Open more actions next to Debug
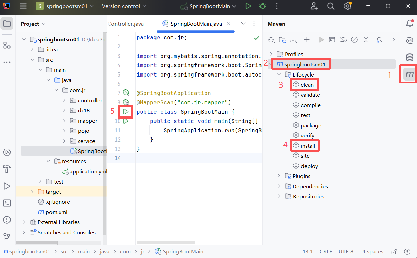This screenshot has height=258, width=417. click(277, 6)
